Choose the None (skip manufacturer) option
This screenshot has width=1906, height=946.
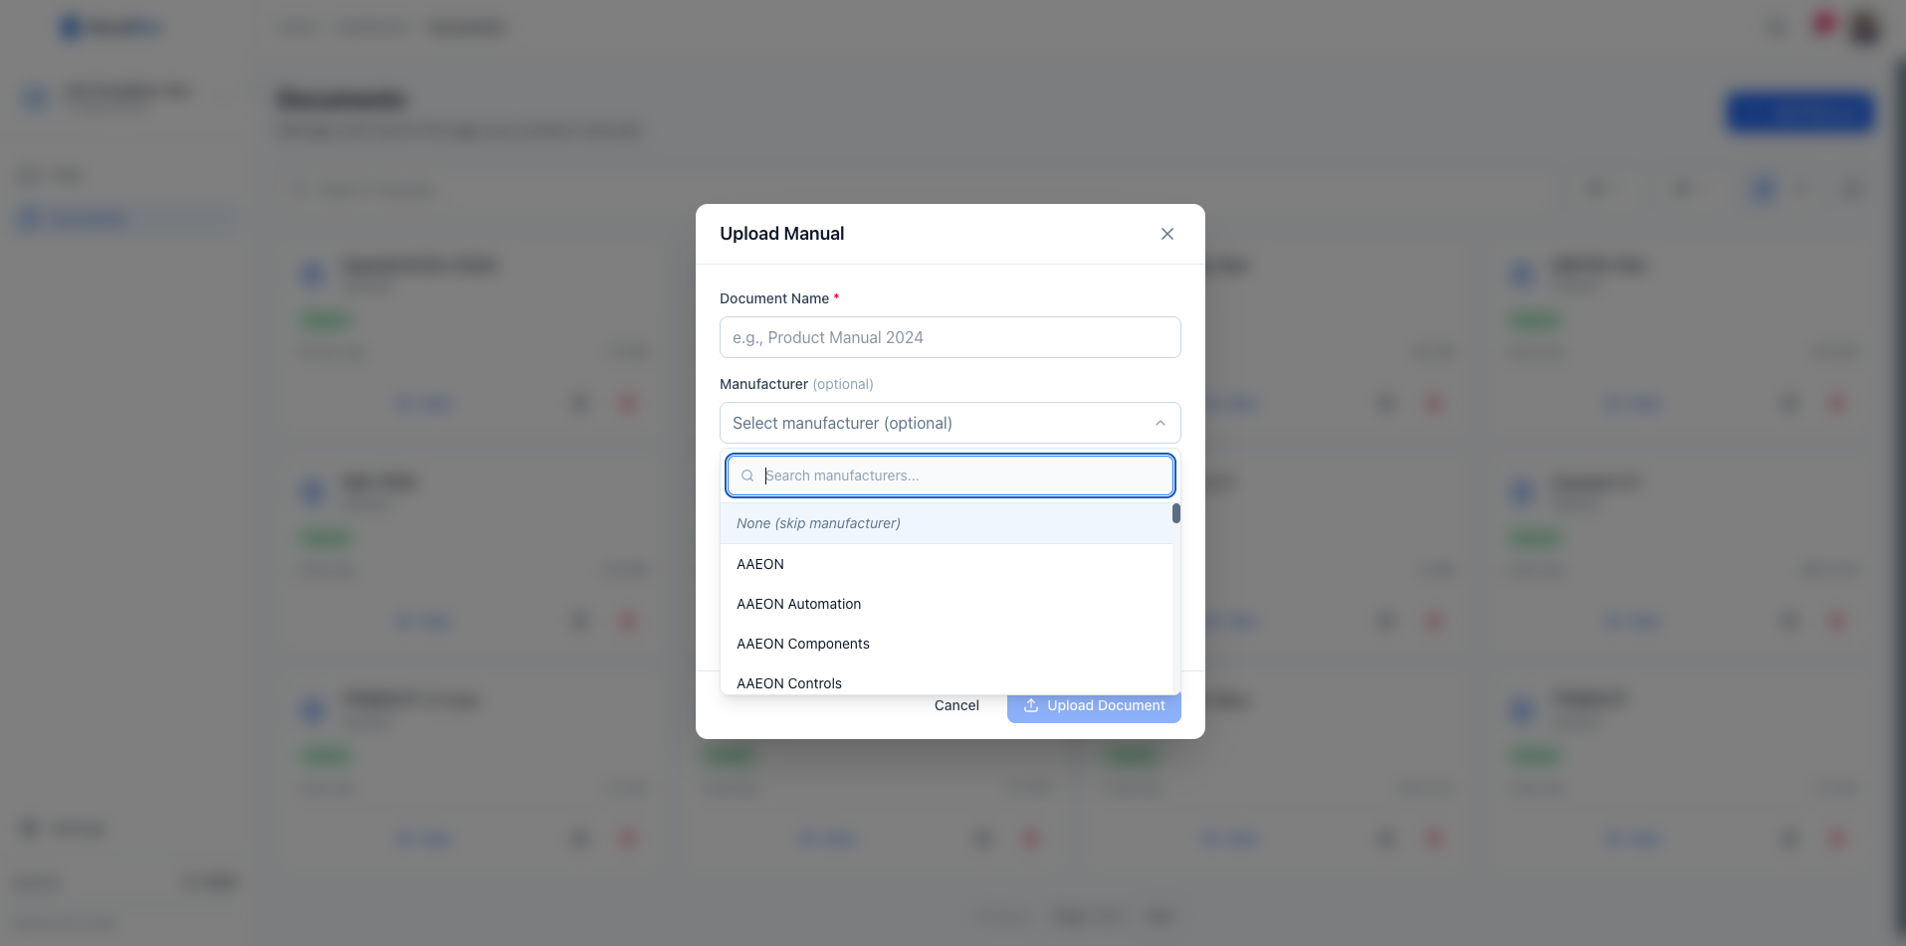(x=818, y=522)
